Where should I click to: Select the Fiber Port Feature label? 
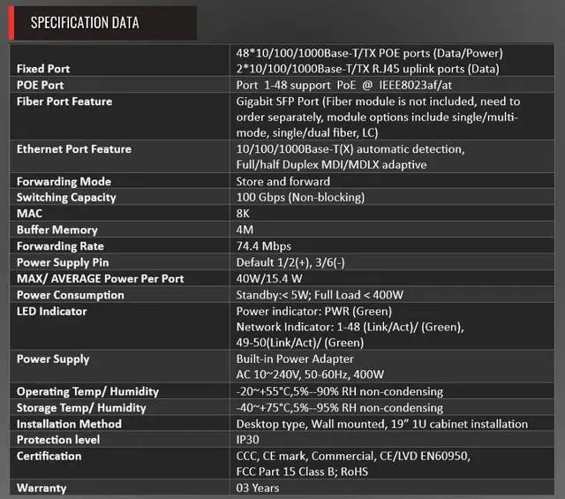pyautogui.click(x=64, y=102)
